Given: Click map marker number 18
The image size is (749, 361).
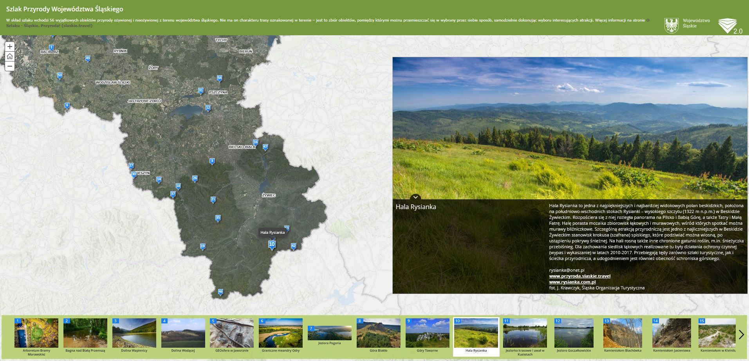Looking at the screenshot, I should point(179,187).
